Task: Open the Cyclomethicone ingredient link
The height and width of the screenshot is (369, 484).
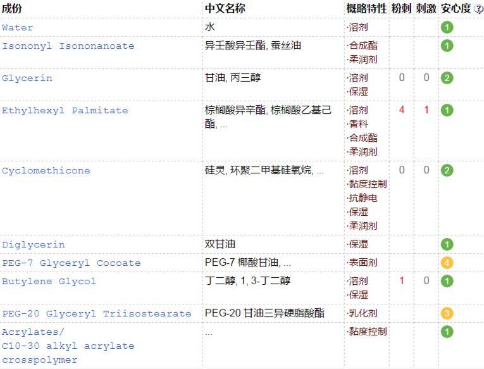Action: pyautogui.click(x=46, y=170)
